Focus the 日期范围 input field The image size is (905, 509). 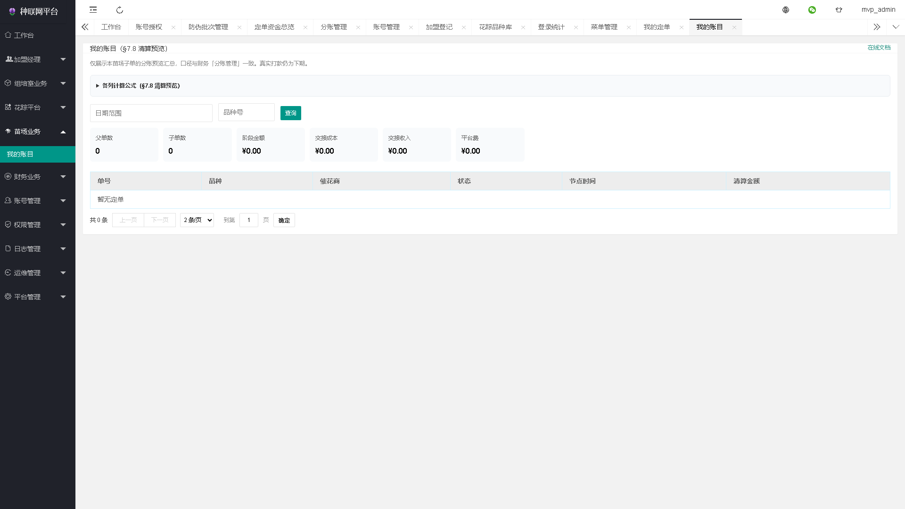(x=151, y=113)
